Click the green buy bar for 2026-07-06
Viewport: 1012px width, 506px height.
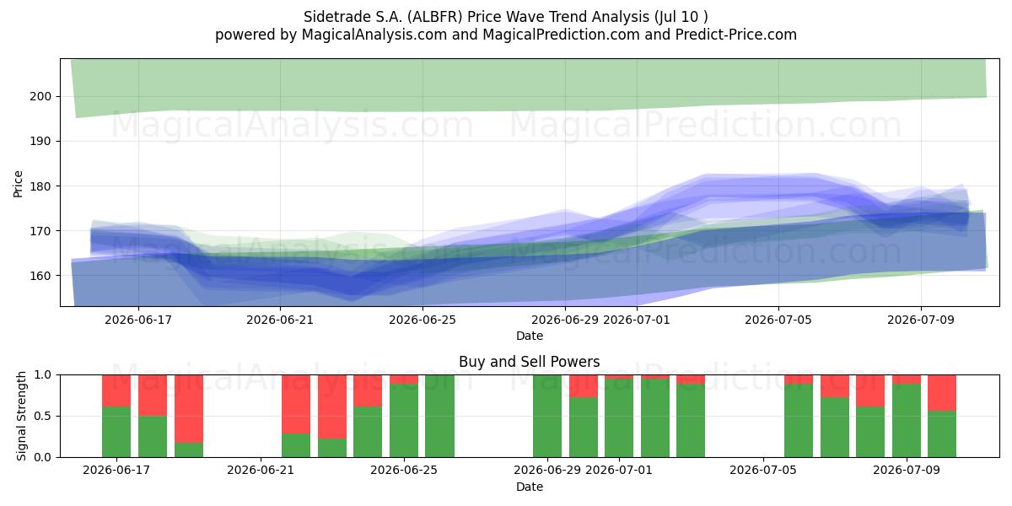799,421
